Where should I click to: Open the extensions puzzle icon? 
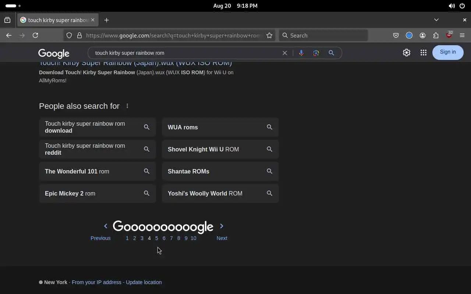pos(436,35)
